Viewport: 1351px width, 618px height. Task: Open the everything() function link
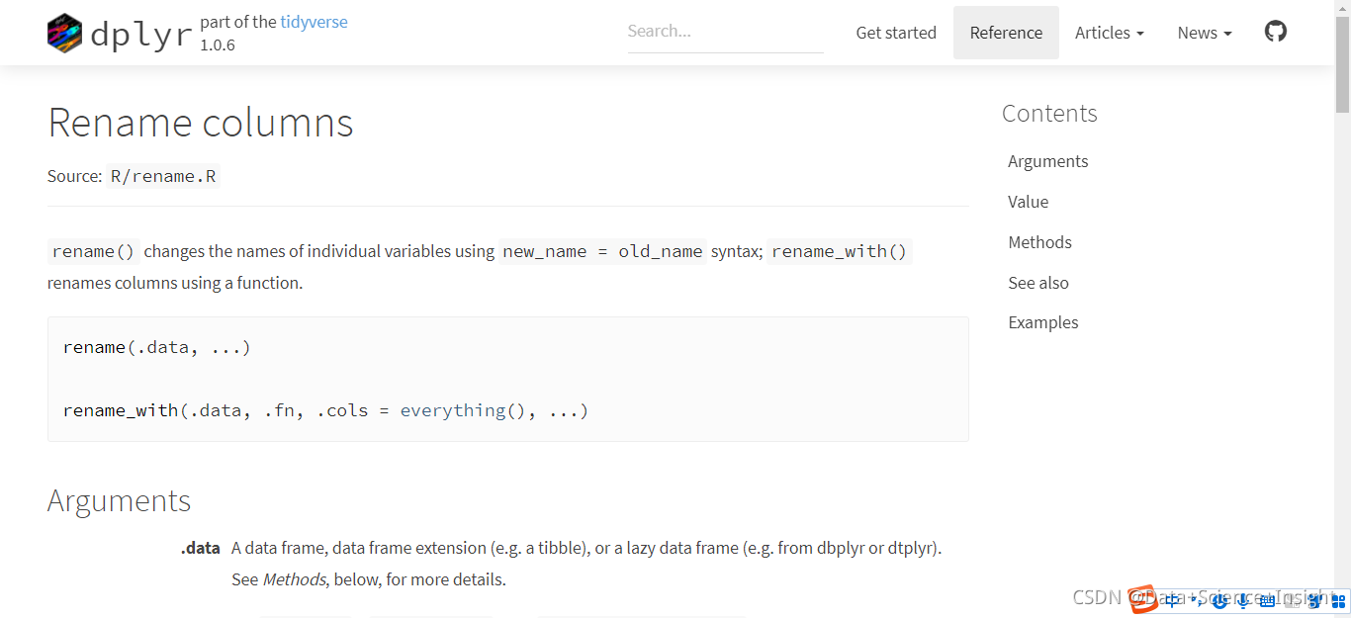[463, 410]
